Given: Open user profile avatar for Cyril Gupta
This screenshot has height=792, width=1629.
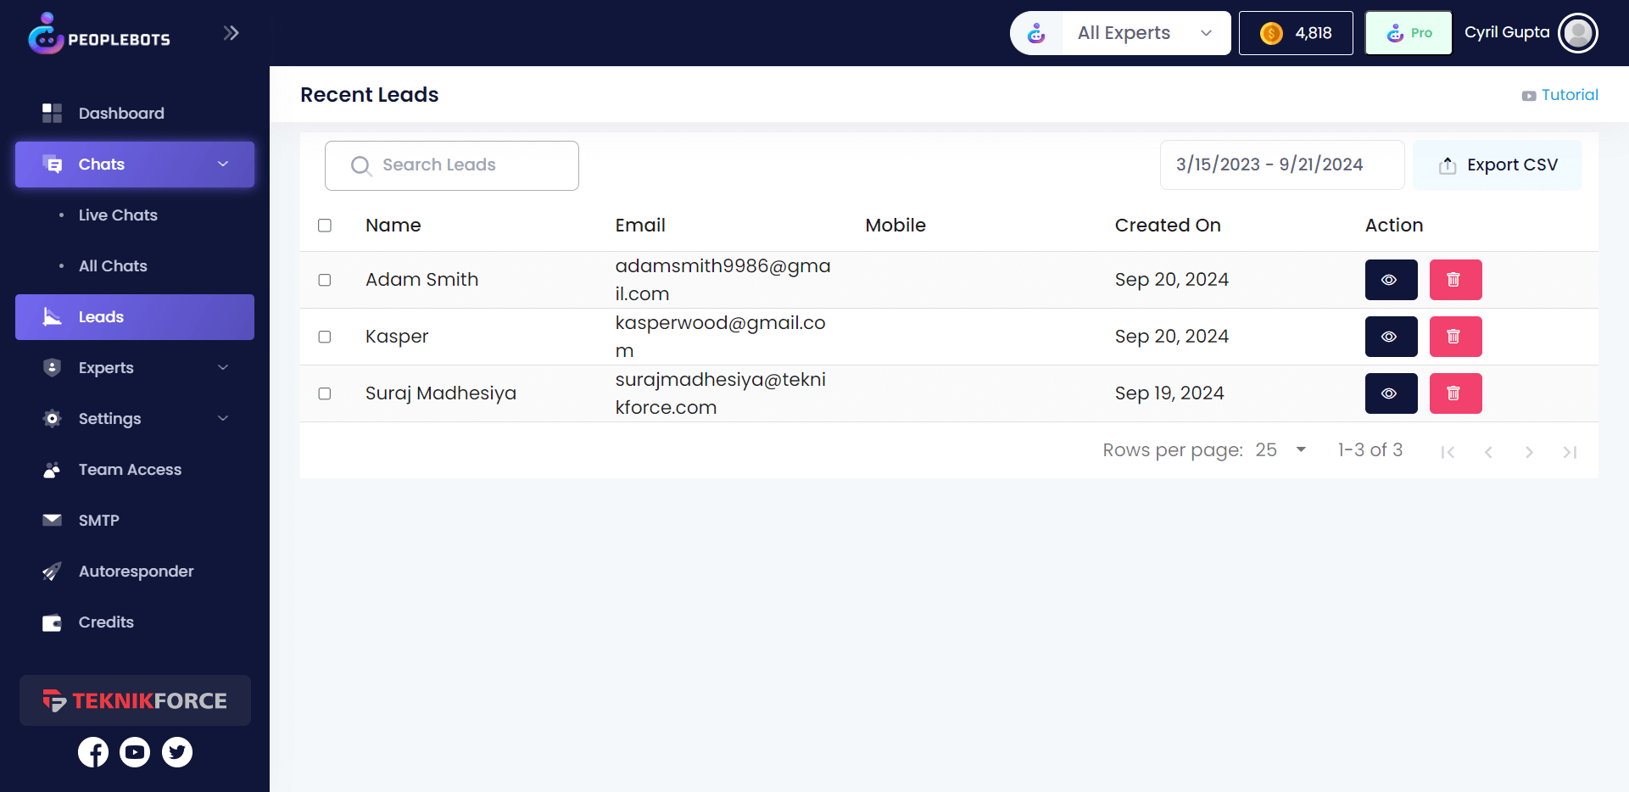Looking at the screenshot, I should (x=1577, y=33).
